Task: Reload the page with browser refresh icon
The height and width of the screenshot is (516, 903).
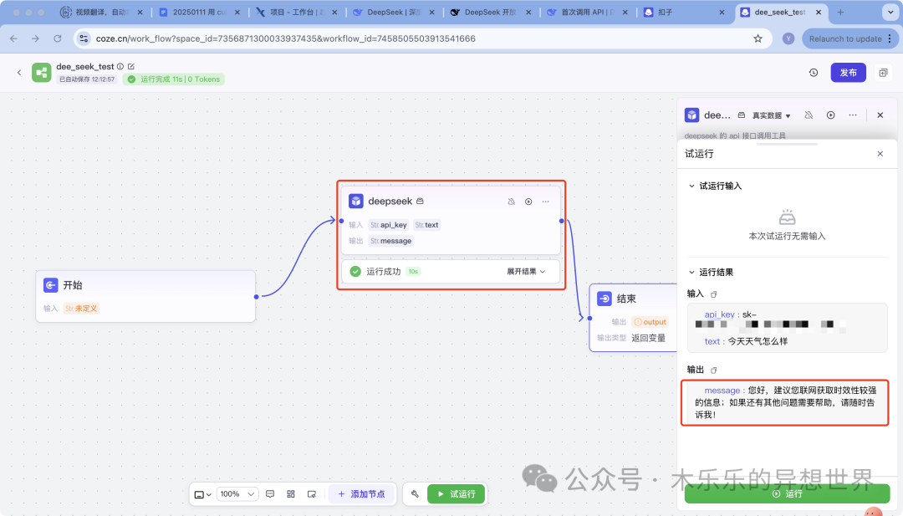Action: [58, 38]
